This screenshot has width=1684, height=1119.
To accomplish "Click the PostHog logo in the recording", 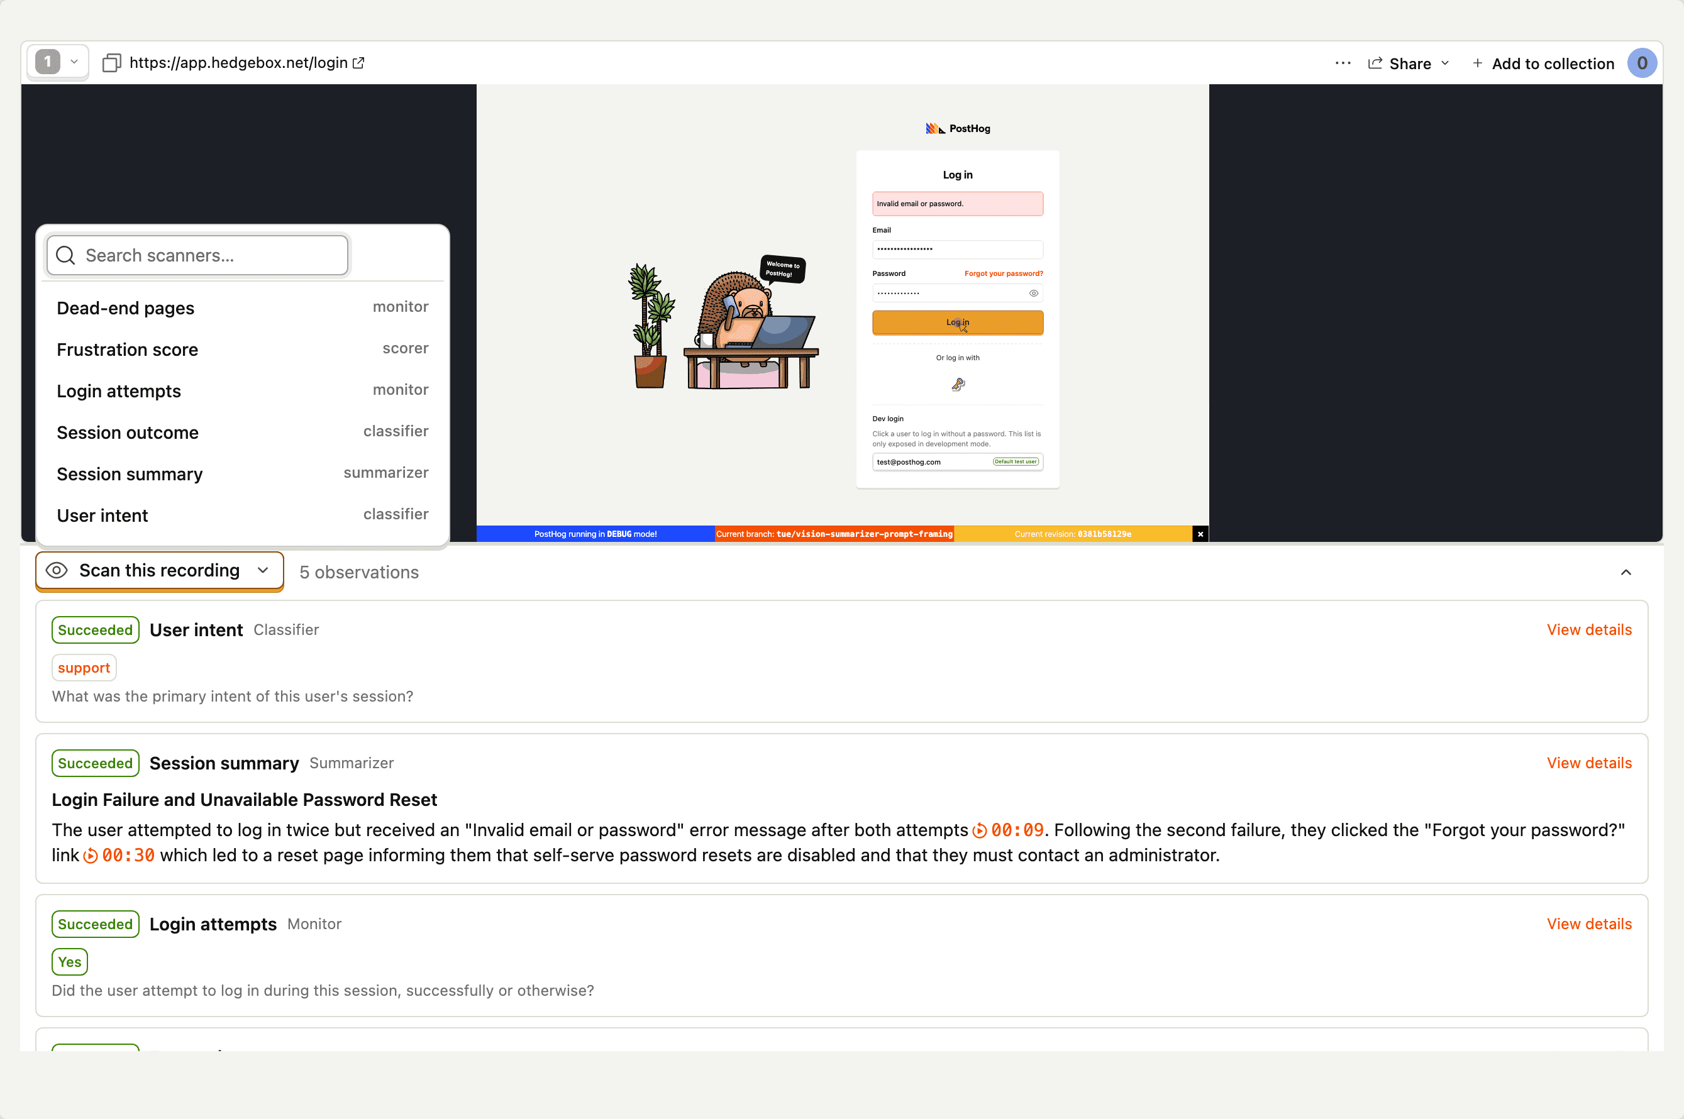I will coord(957,128).
